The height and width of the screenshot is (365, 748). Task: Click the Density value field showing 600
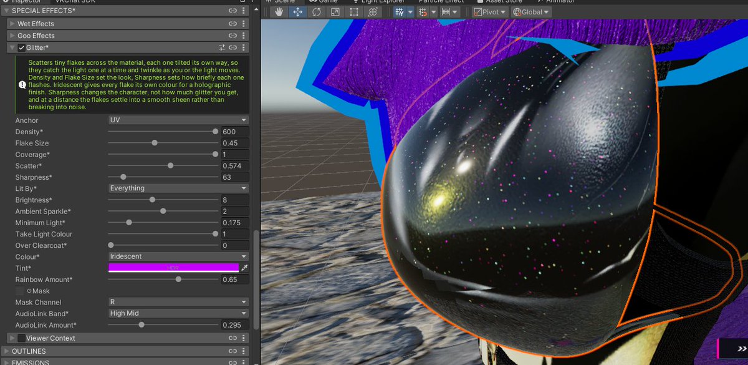click(x=235, y=132)
